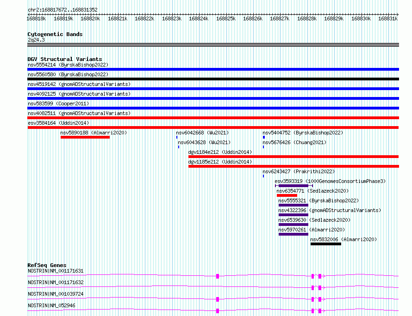The width and height of the screenshot is (412, 316).
Task: Select the purple nsv5970261 variant bar
Action: click(293, 234)
